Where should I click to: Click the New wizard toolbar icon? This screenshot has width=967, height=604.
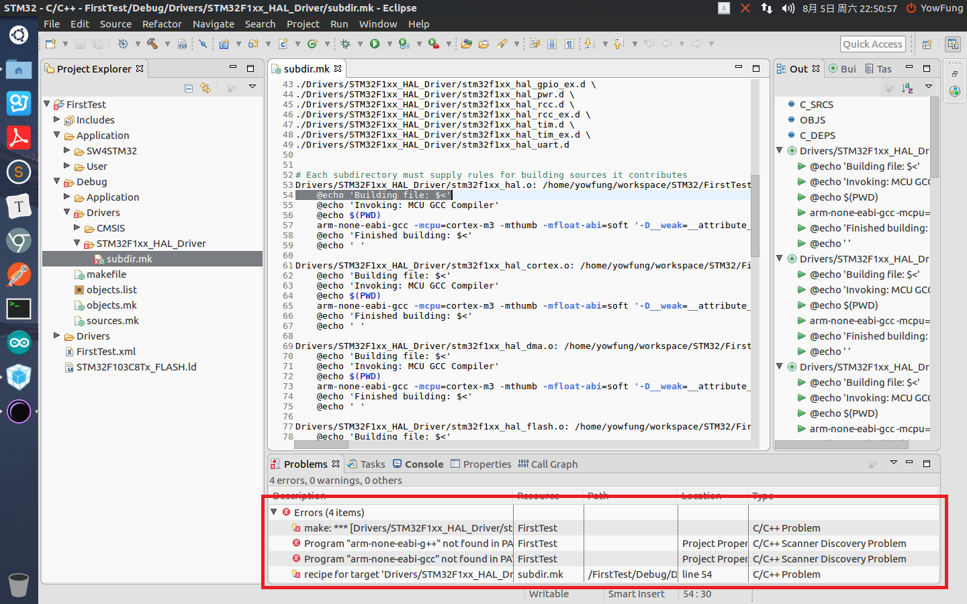[x=50, y=44]
